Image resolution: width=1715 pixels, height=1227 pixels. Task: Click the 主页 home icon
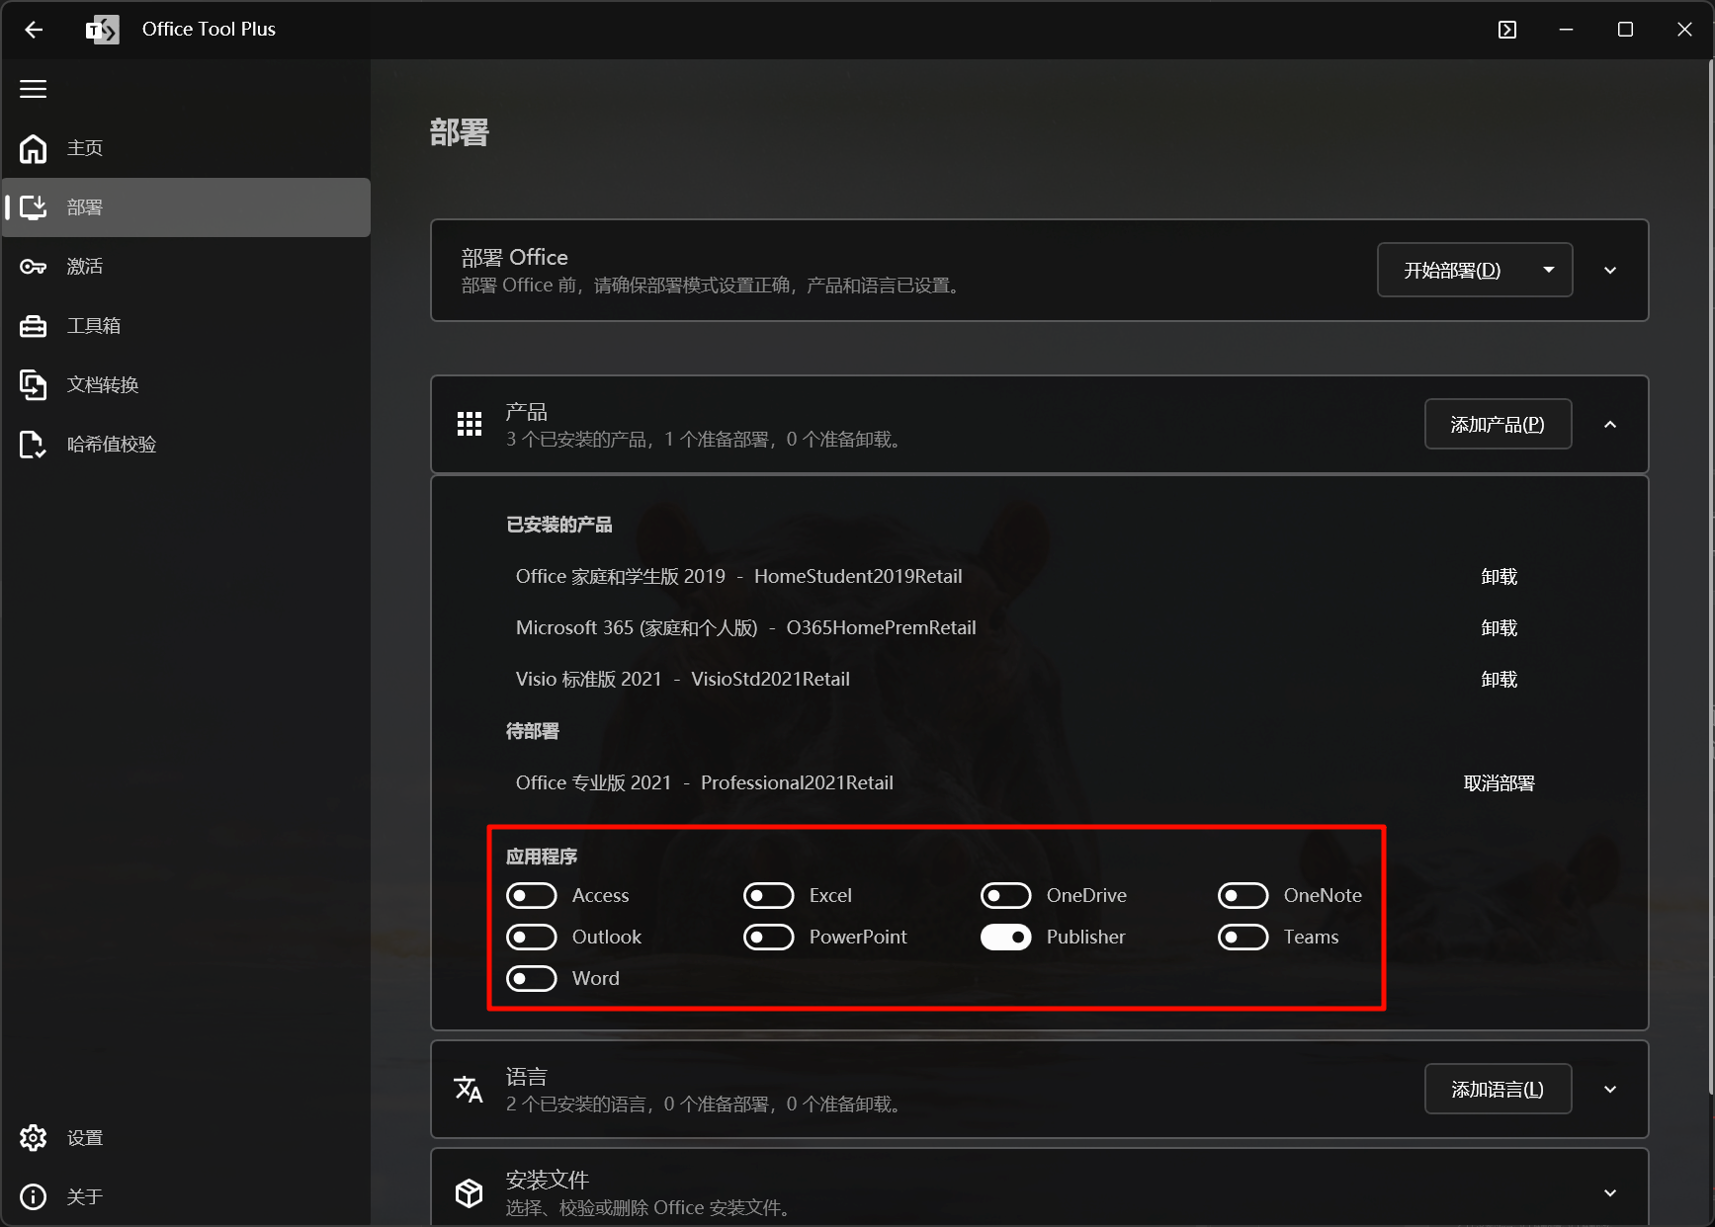(34, 148)
